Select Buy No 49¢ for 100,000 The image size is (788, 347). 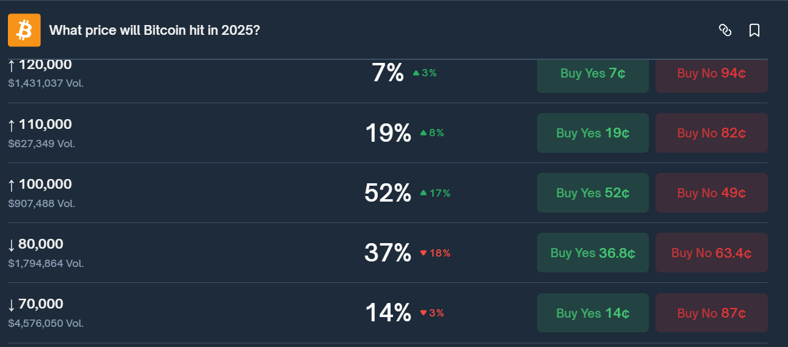tap(711, 193)
